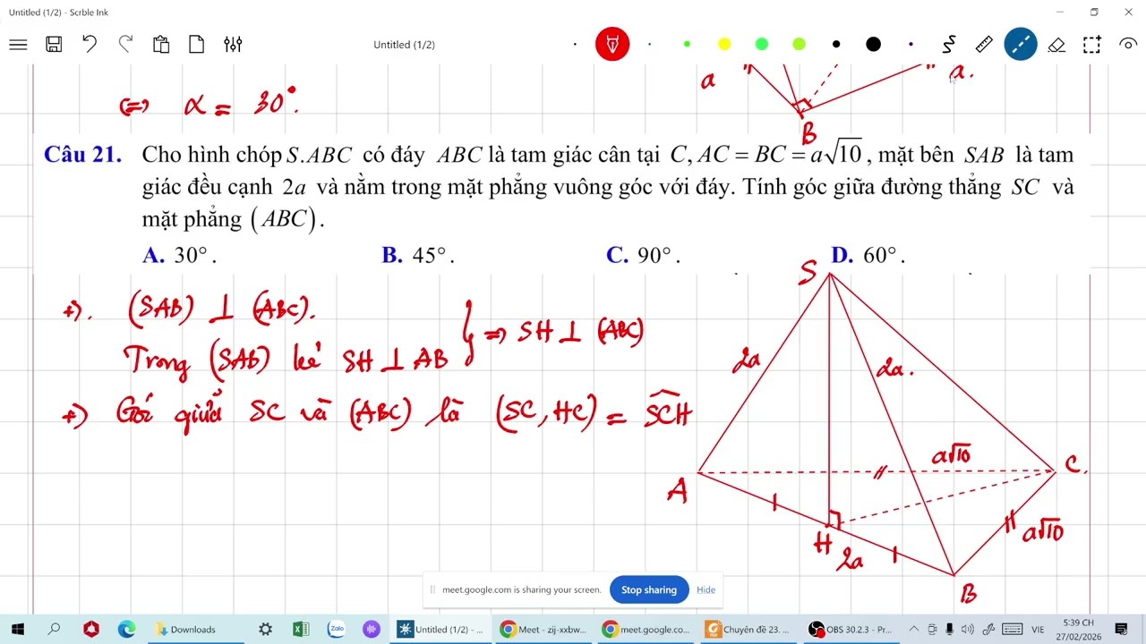Switch to Chuyên đề 23 window
The height and width of the screenshot is (644, 1146).
[748, 630]
